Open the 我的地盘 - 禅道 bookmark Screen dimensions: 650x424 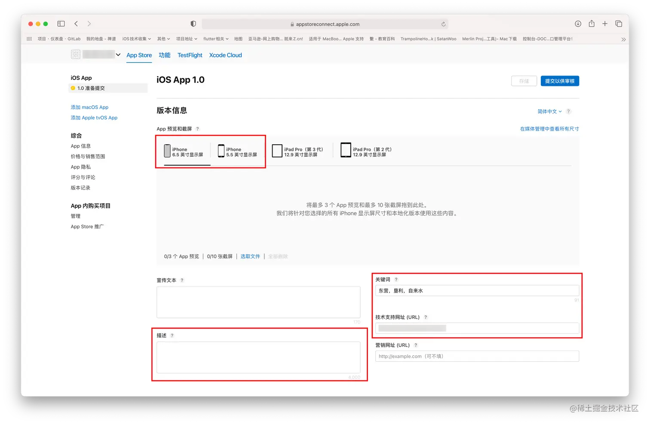tap(101, 39)
